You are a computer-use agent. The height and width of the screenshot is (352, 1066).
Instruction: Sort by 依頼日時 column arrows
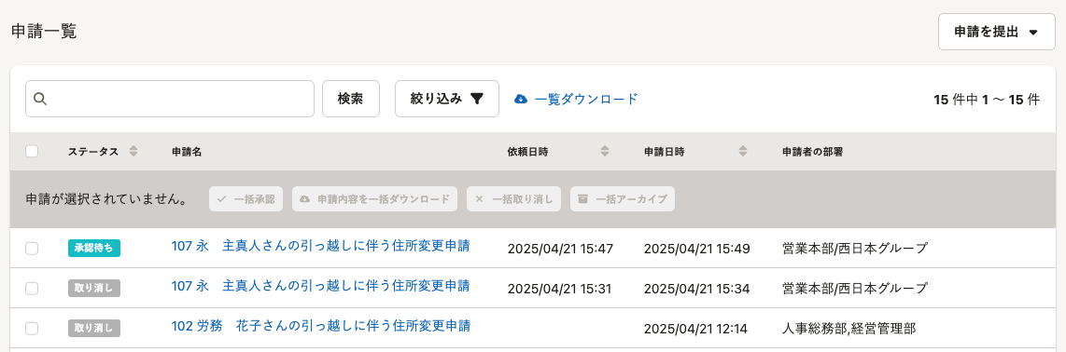(604, 152)
